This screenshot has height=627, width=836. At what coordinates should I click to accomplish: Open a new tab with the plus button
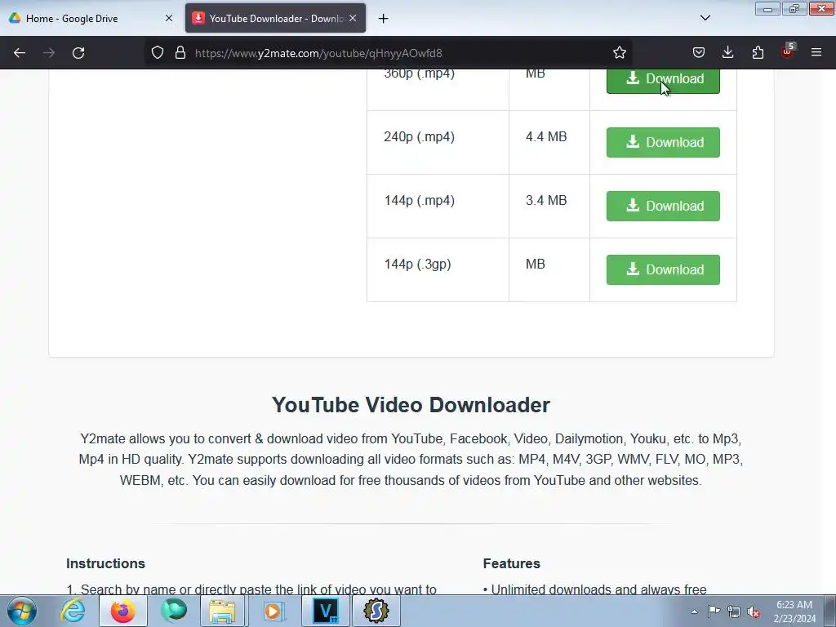tap(384, 19)
